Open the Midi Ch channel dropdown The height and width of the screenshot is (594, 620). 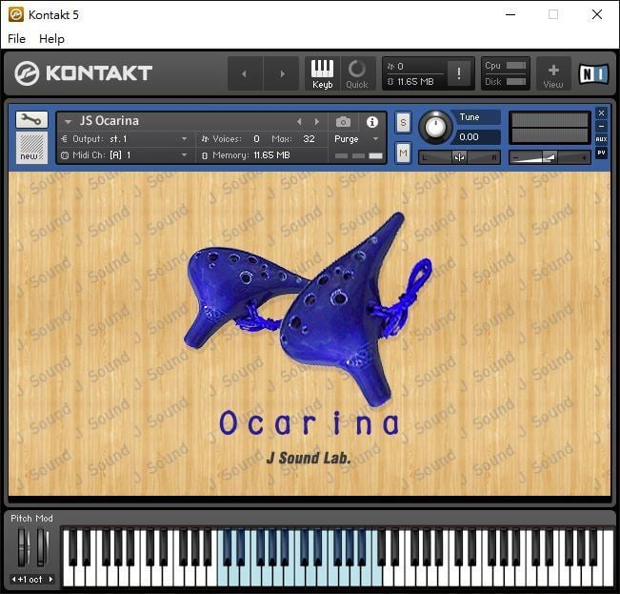[125, 155]
